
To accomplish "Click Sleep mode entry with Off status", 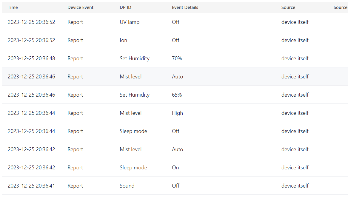I will [x=133, y=131].
